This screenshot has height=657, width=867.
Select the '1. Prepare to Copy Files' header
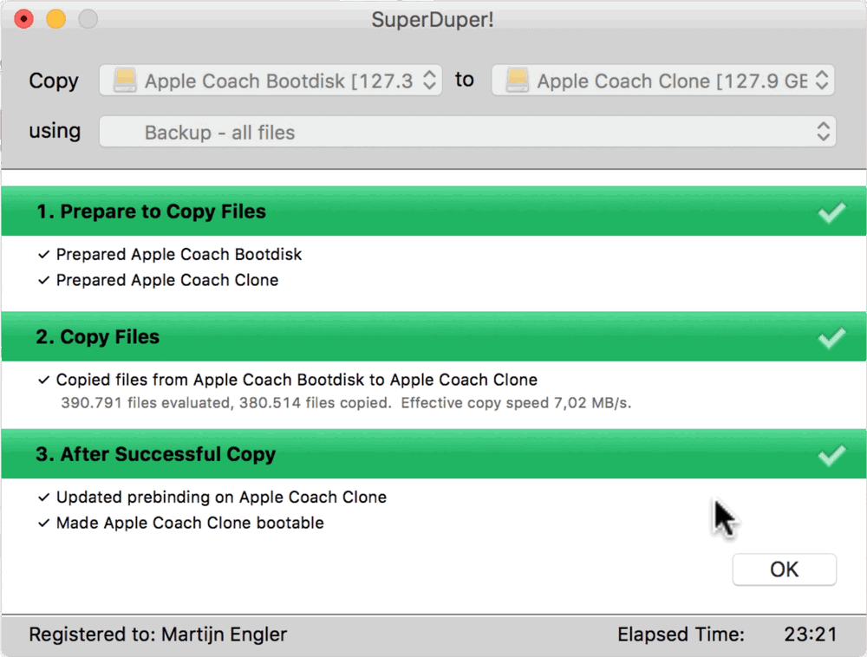[433, 211]
